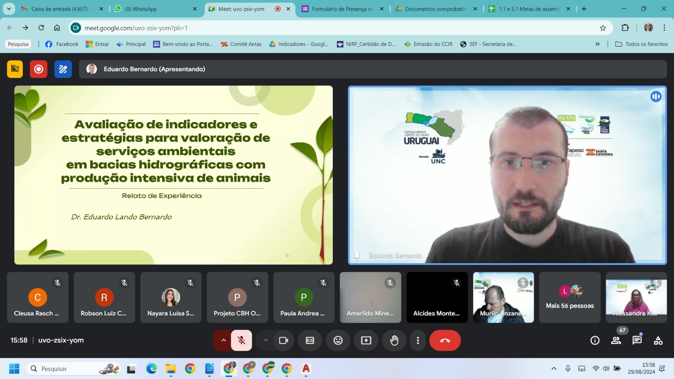Open the Wi-Fi network tray icon
Viewport: 674px width, 379px height.
(596, 369)
